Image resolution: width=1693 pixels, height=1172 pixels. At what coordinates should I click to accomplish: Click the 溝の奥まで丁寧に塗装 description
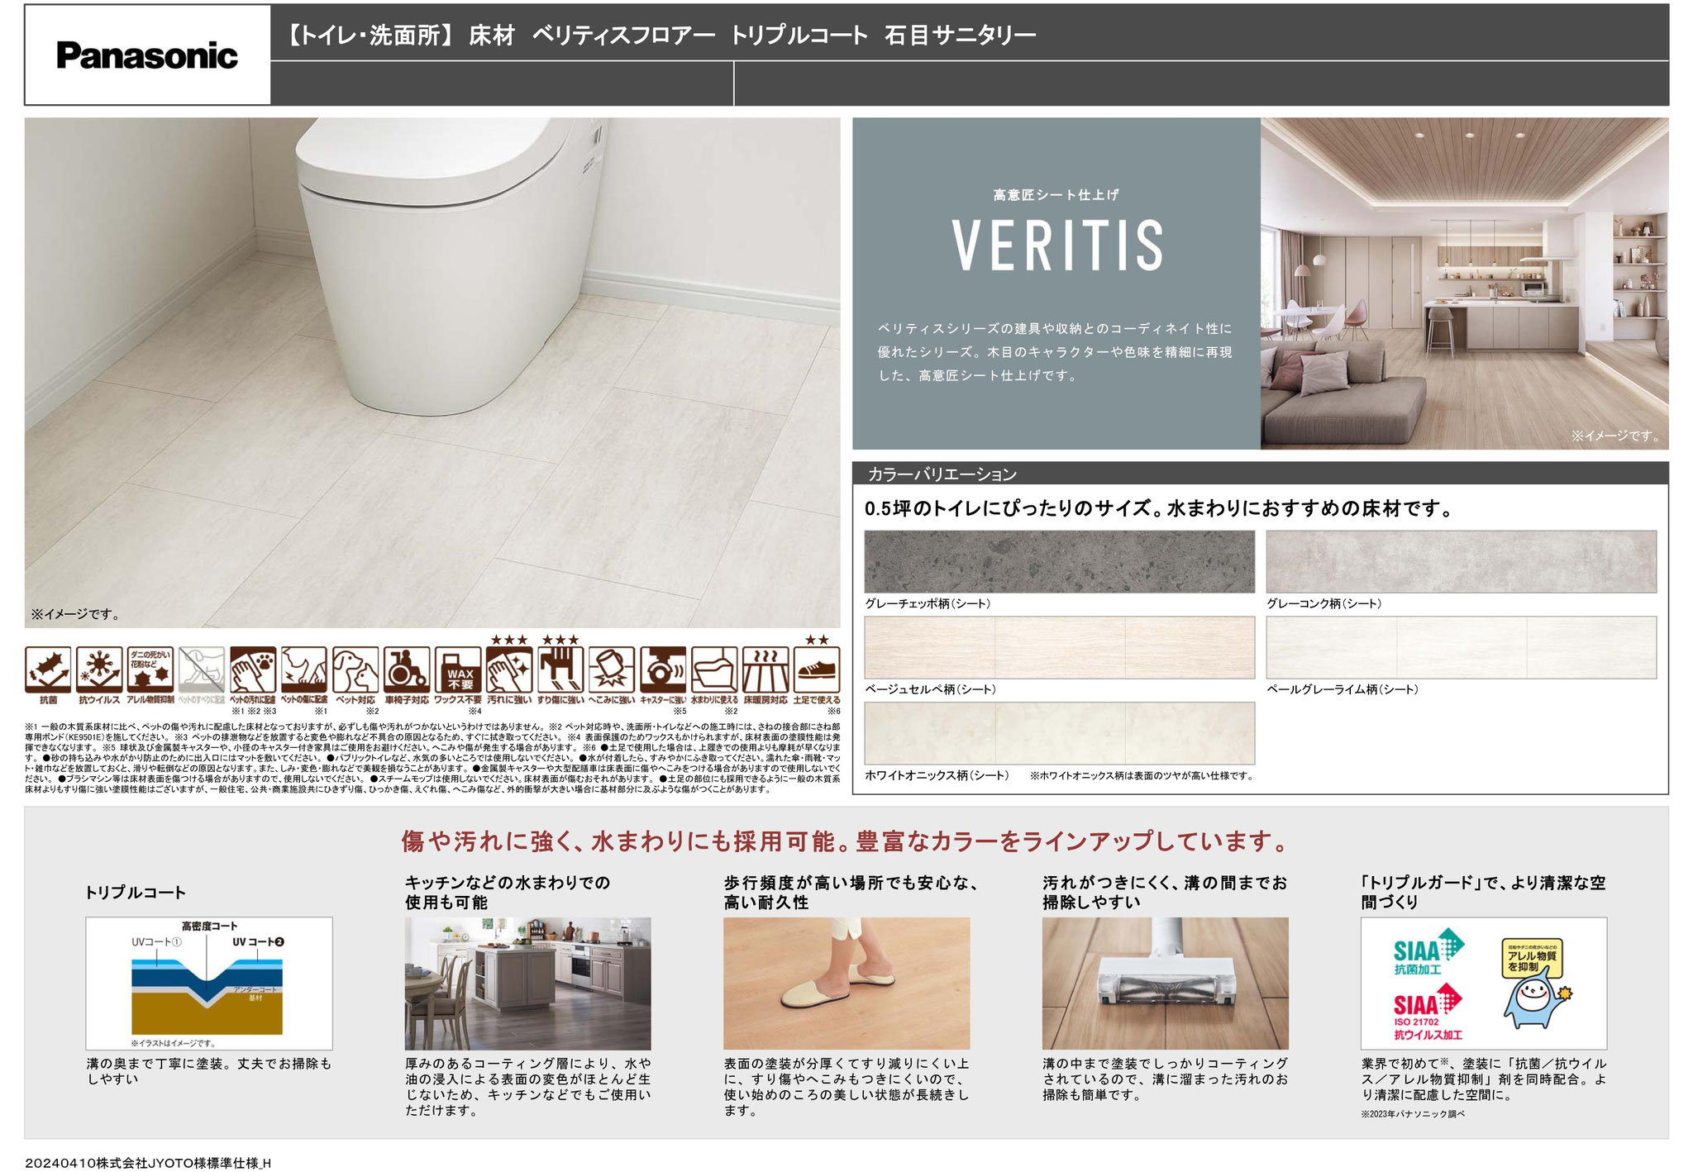(208, 1071)
